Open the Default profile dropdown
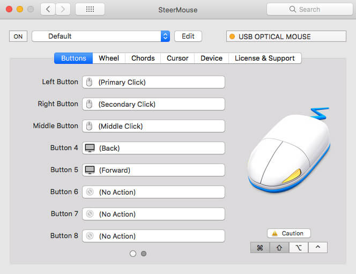The image size is (356, 274). coord(101,36)
